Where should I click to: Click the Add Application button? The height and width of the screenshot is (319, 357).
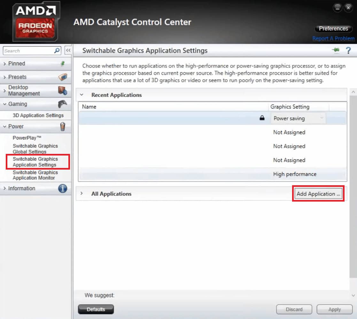tap(318, 194)
